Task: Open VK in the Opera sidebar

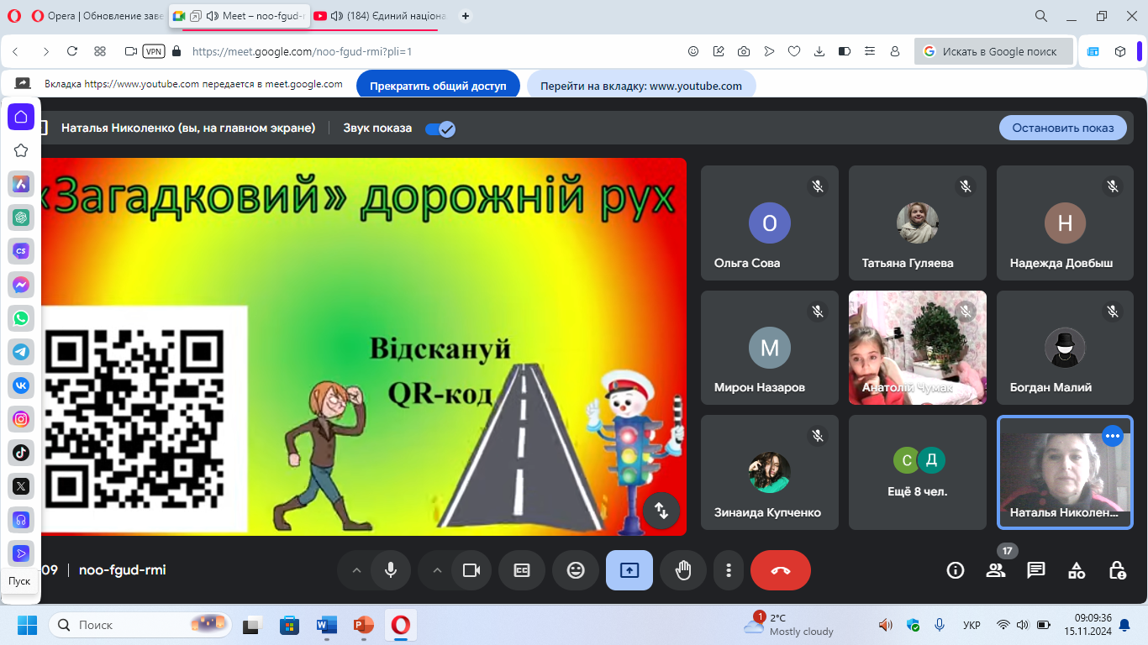Action: pos(21,385)
